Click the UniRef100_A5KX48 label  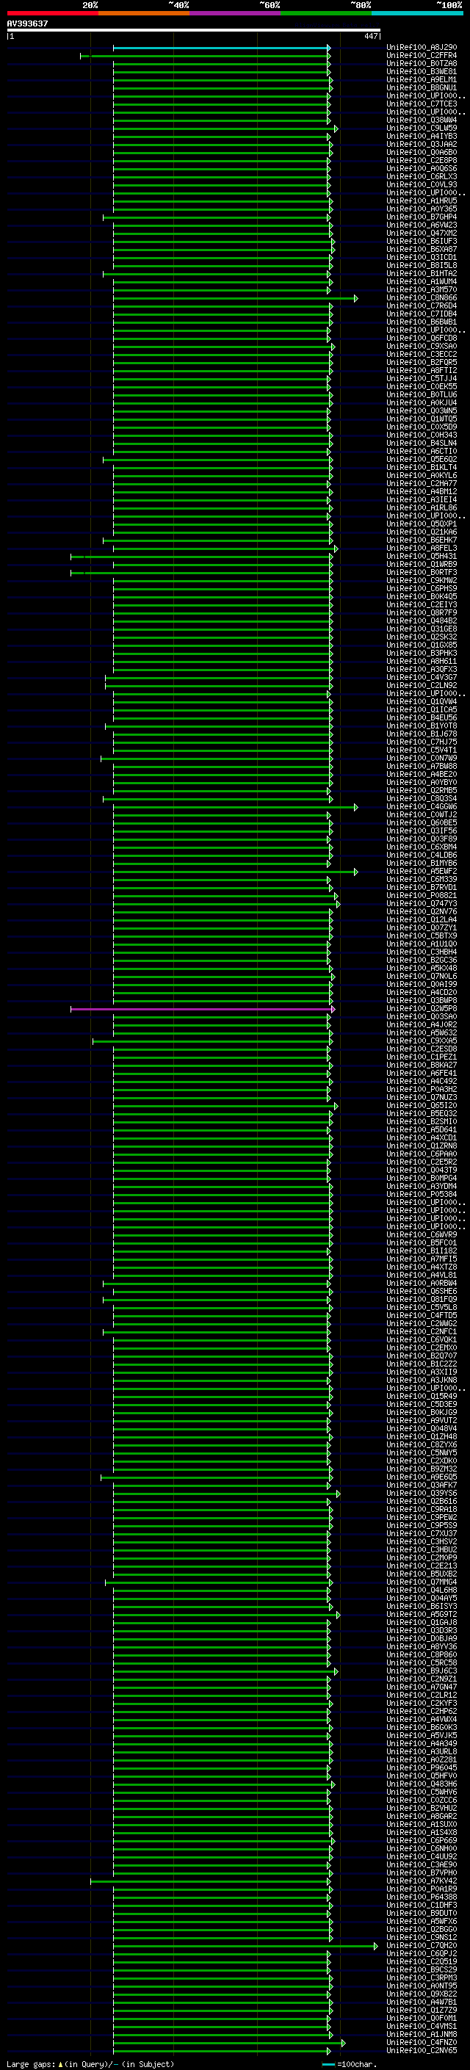[x=422, y=969]
